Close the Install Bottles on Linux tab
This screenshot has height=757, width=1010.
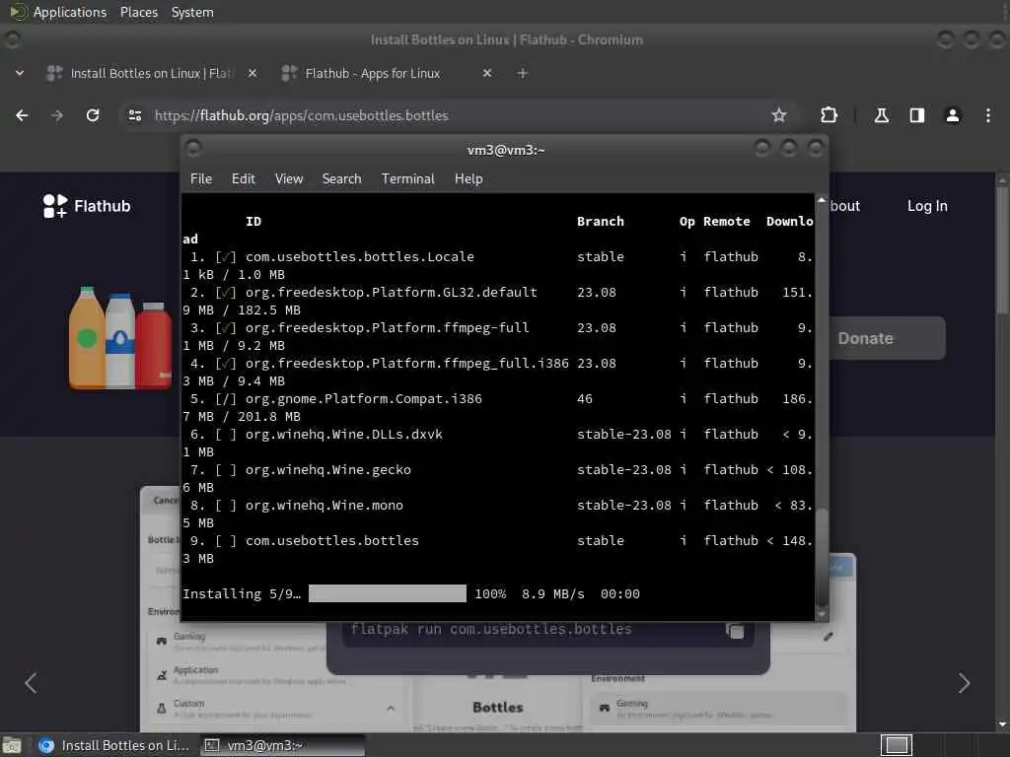(x=252, y=73)
